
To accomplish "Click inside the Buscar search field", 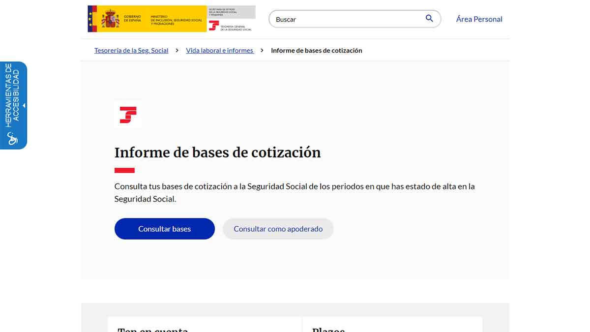I will tap(344, 19).
